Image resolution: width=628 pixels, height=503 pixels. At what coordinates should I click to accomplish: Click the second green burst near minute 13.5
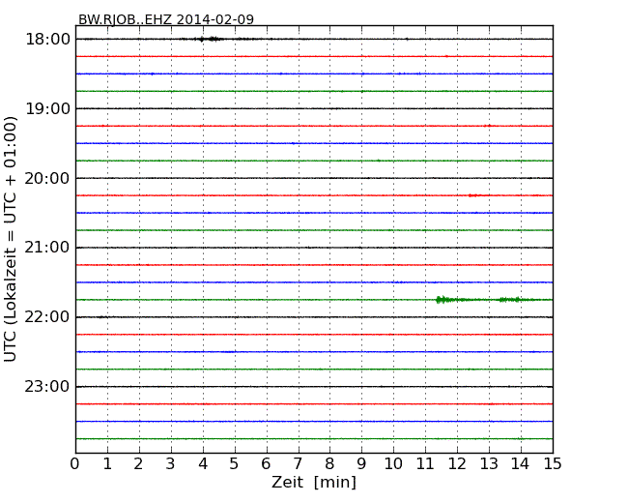click(509, 300)
